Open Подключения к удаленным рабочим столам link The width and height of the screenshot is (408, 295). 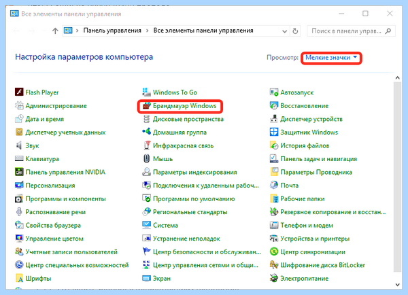point(206,186)
